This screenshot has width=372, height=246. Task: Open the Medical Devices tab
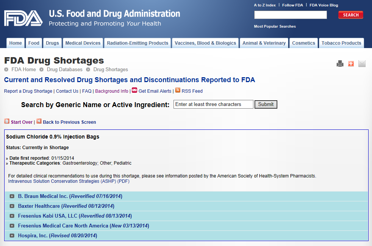[x=83, y=43]
